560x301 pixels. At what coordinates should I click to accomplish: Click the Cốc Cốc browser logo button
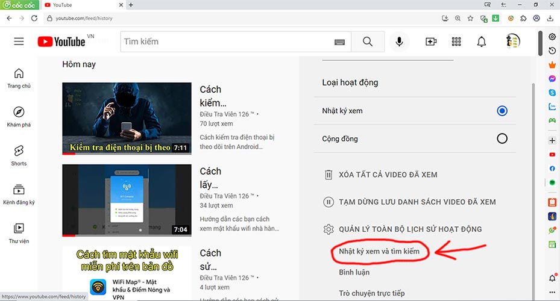(x=20, y=5)
